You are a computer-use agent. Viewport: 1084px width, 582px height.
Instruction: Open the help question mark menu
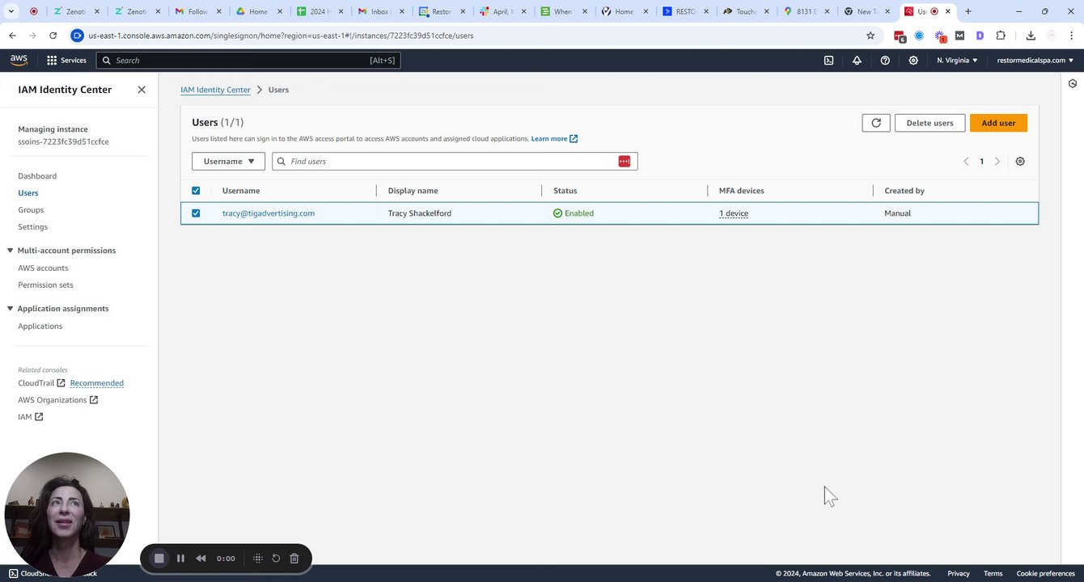[885, 60]
